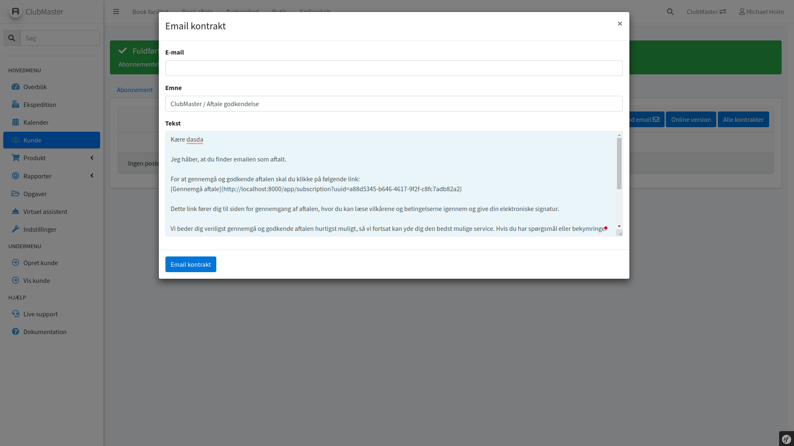Open Virtuel assistent bell icon
Screen dimensions: 794x446
coord(15,211)
